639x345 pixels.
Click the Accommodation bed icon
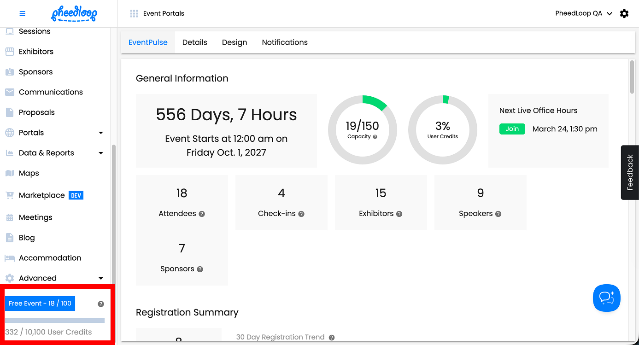click(x=10, y=258)
